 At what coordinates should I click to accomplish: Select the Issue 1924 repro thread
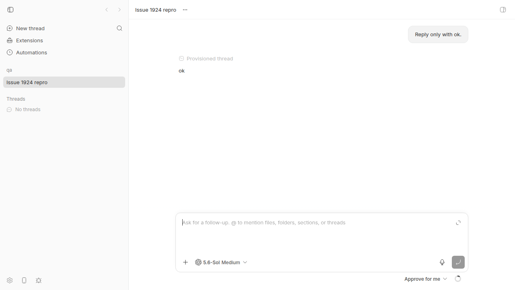64,82
